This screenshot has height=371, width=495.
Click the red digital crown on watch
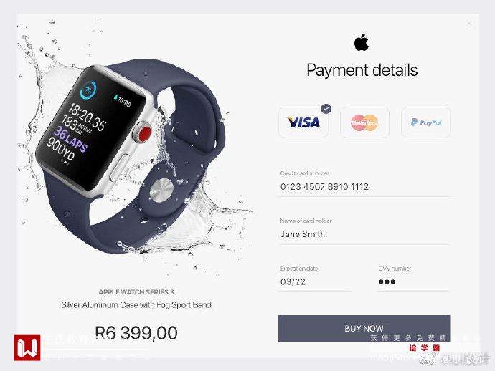tap(145, 132)
